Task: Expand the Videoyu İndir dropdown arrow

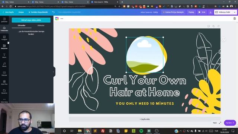Action: [235, 12]
